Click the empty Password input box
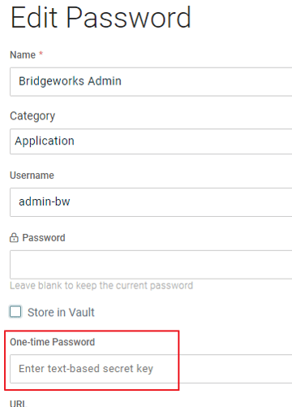Screen dimensions: 292x407 point(151,265)
